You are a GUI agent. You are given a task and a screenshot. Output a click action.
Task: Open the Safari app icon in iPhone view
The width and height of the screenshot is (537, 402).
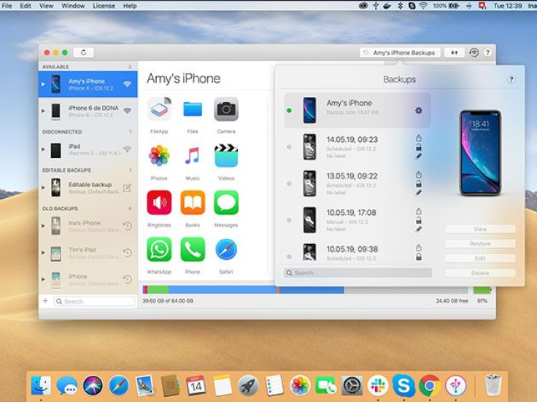click(226, 250)
